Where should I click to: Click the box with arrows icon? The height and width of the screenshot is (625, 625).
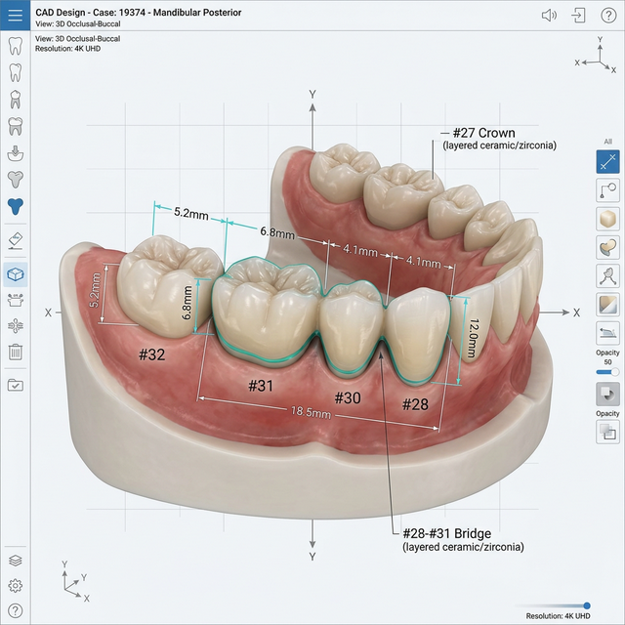(x=16, y=300)
